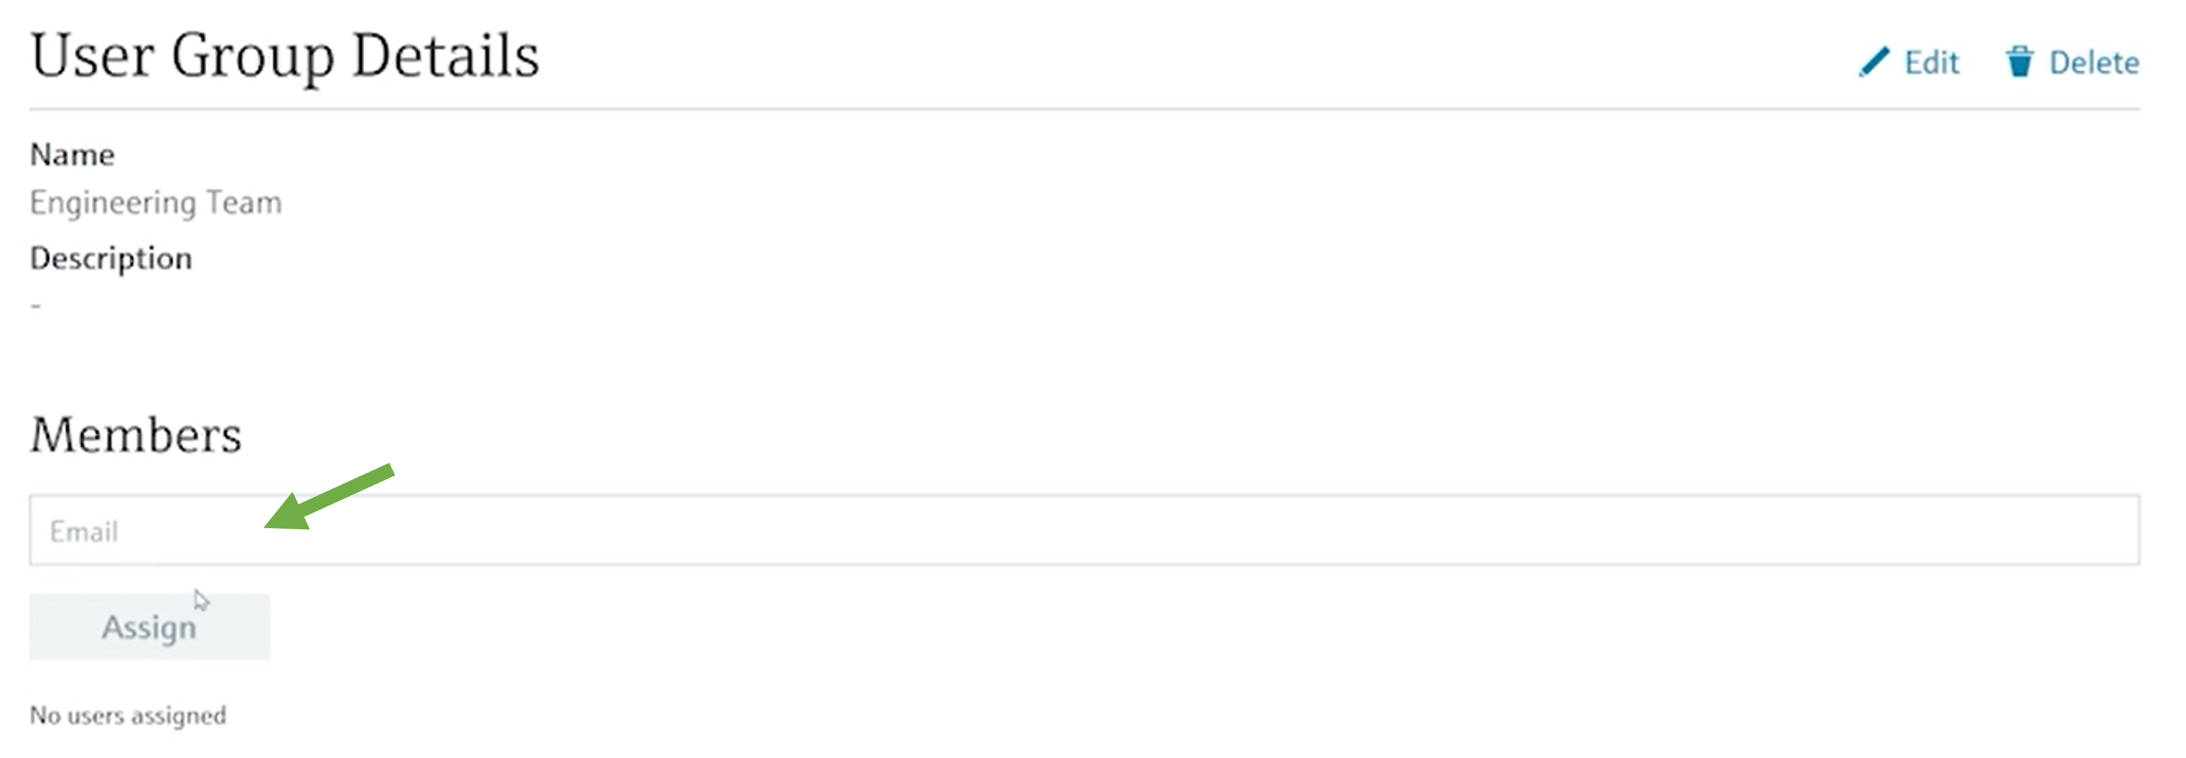Click the Description field label
The height and width of the screenshot is (758, 2186).
pos(110,259)
